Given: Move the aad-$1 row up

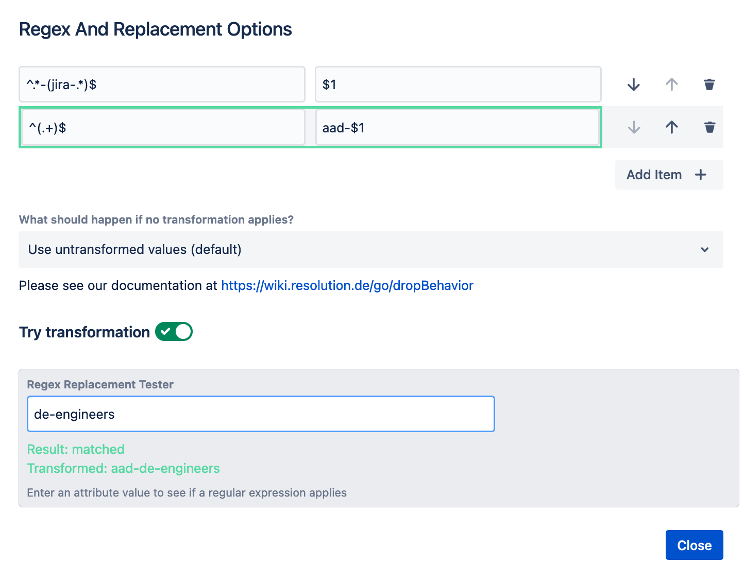Looking at the screenshot, I should point(671,127).
